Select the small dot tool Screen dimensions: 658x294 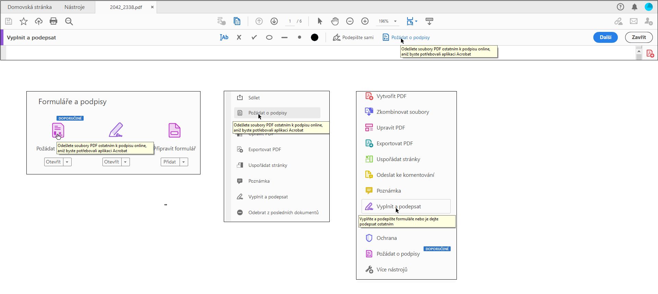tap(300, 37)
